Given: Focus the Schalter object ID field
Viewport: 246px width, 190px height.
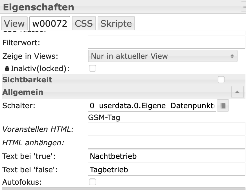Looking at the screenshot, I should pyautogui.click(x=152, y=106).
